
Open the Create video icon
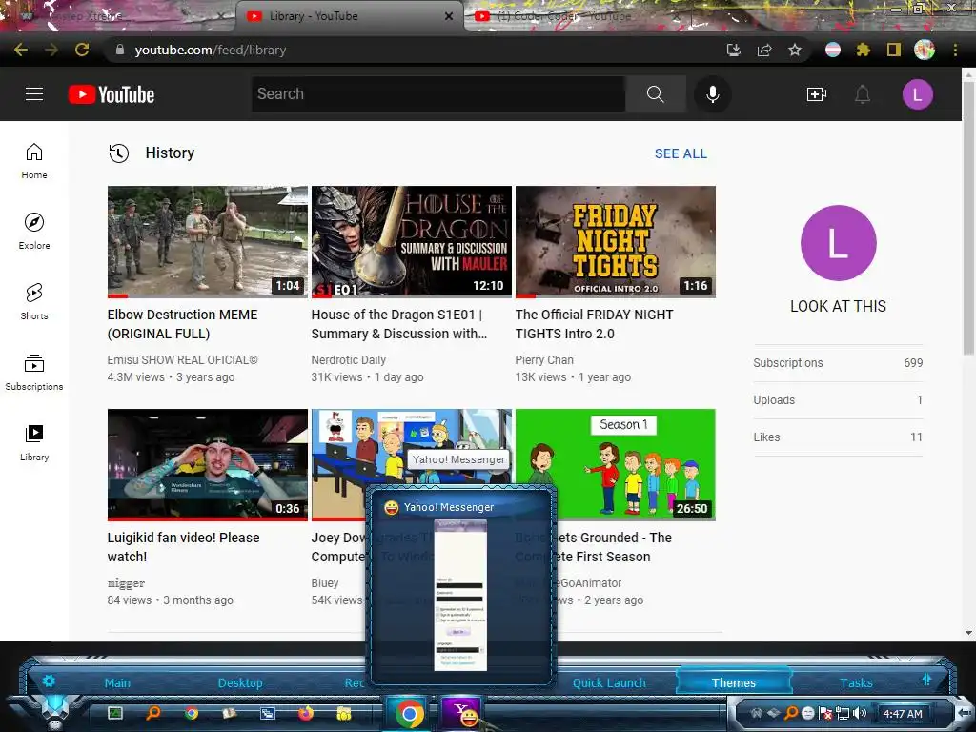816,94
